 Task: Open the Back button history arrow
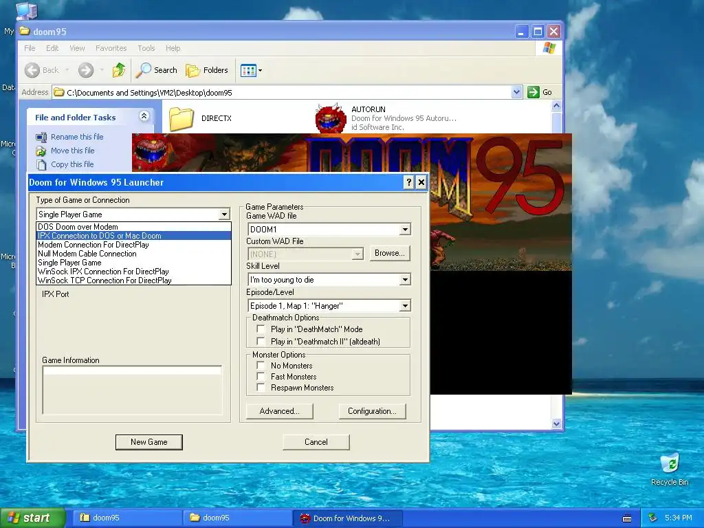tap(67, 70)
